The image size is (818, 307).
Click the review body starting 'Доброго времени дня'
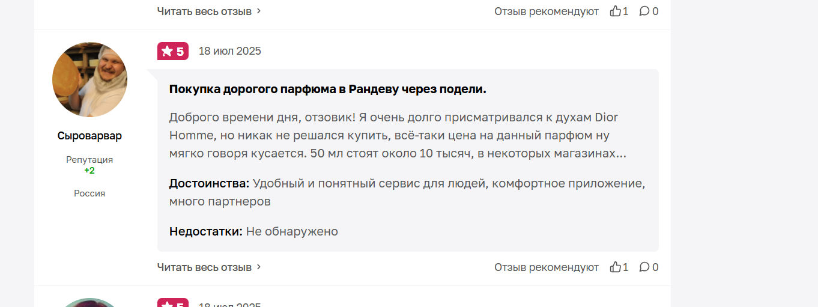click(398, 135)
